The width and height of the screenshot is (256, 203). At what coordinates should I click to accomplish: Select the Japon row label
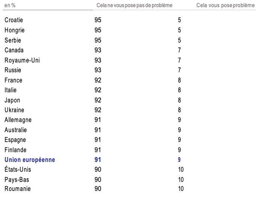tap(12, 100)
